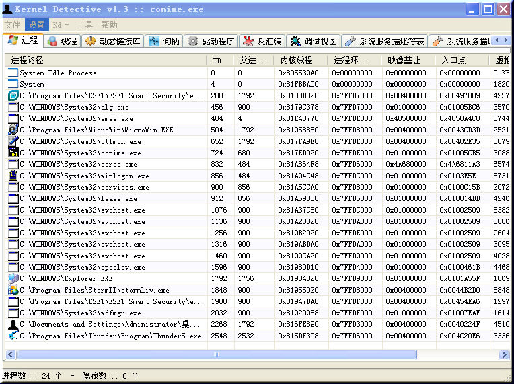This screenshot has width=514, height=384.
Task: Open the 帮助 menu
Action: (109, 25)
